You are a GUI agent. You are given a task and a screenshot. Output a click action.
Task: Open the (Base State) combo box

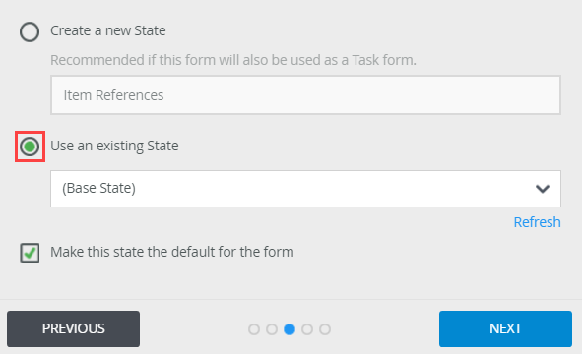point(305,189)
